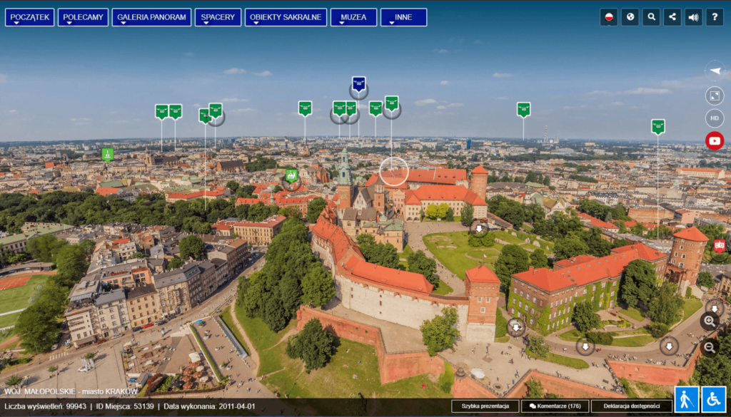Mute the sound using the speaker icon
This screenshot has height=417, width=731.
click(693, 17)
